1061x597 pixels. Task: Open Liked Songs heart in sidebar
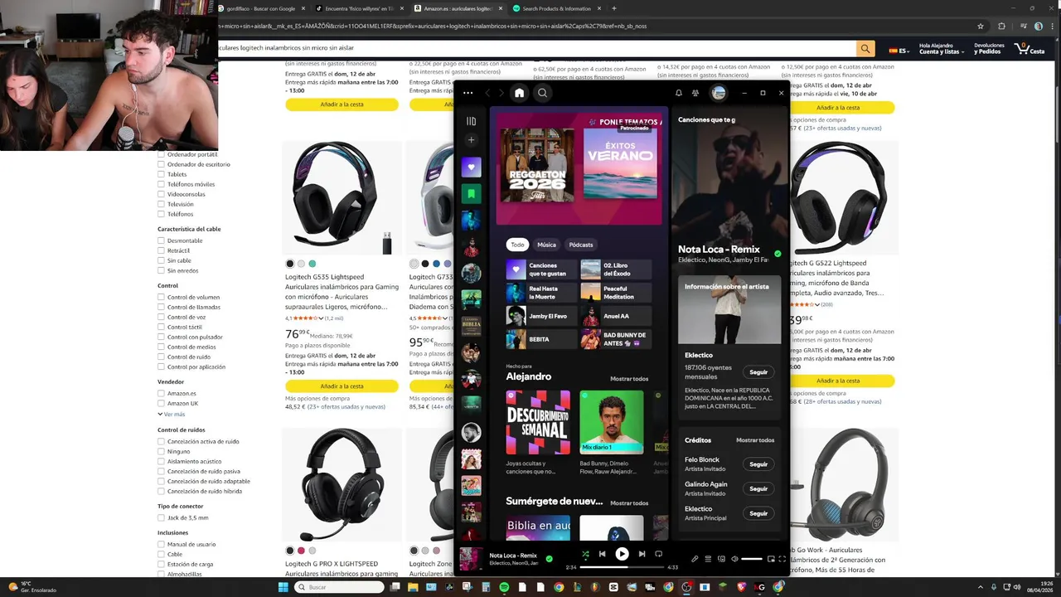[x=472, y=167]
